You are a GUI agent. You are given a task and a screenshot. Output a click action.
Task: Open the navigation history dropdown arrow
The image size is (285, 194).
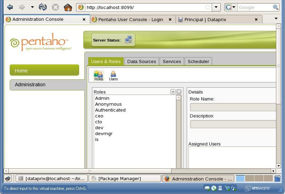[32, 7]
